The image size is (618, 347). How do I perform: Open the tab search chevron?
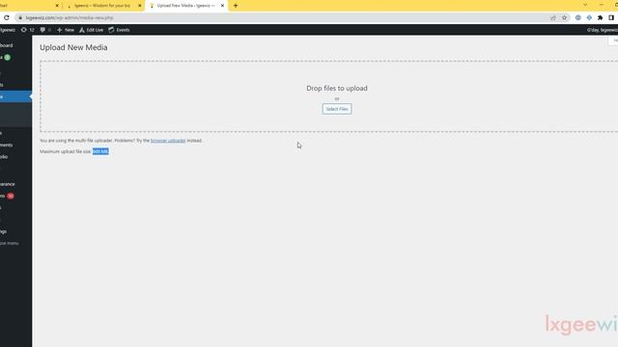585,5
